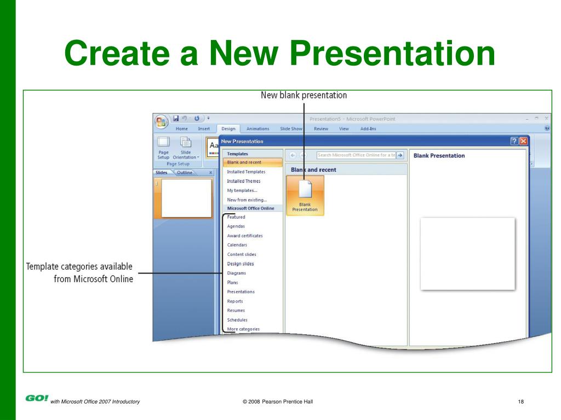Screen dimensions: 561x420
Task: Open New from existing...
Action: (x=247, y=200)
